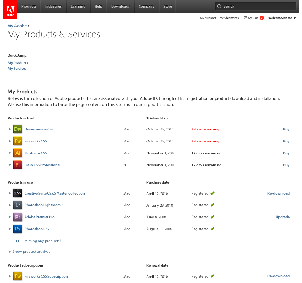This screenshot has width=302, height=283.
Task: Click the Photoshop CS2 Ps icon
Action: [18, 229]
